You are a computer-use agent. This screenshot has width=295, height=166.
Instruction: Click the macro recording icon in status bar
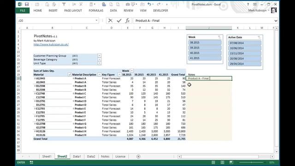[31, 162]
